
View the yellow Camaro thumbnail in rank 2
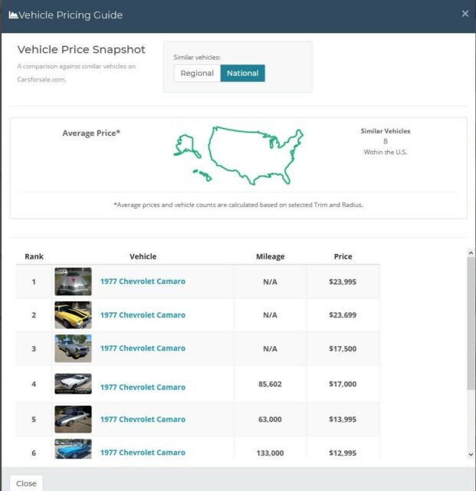coord(74,315)
